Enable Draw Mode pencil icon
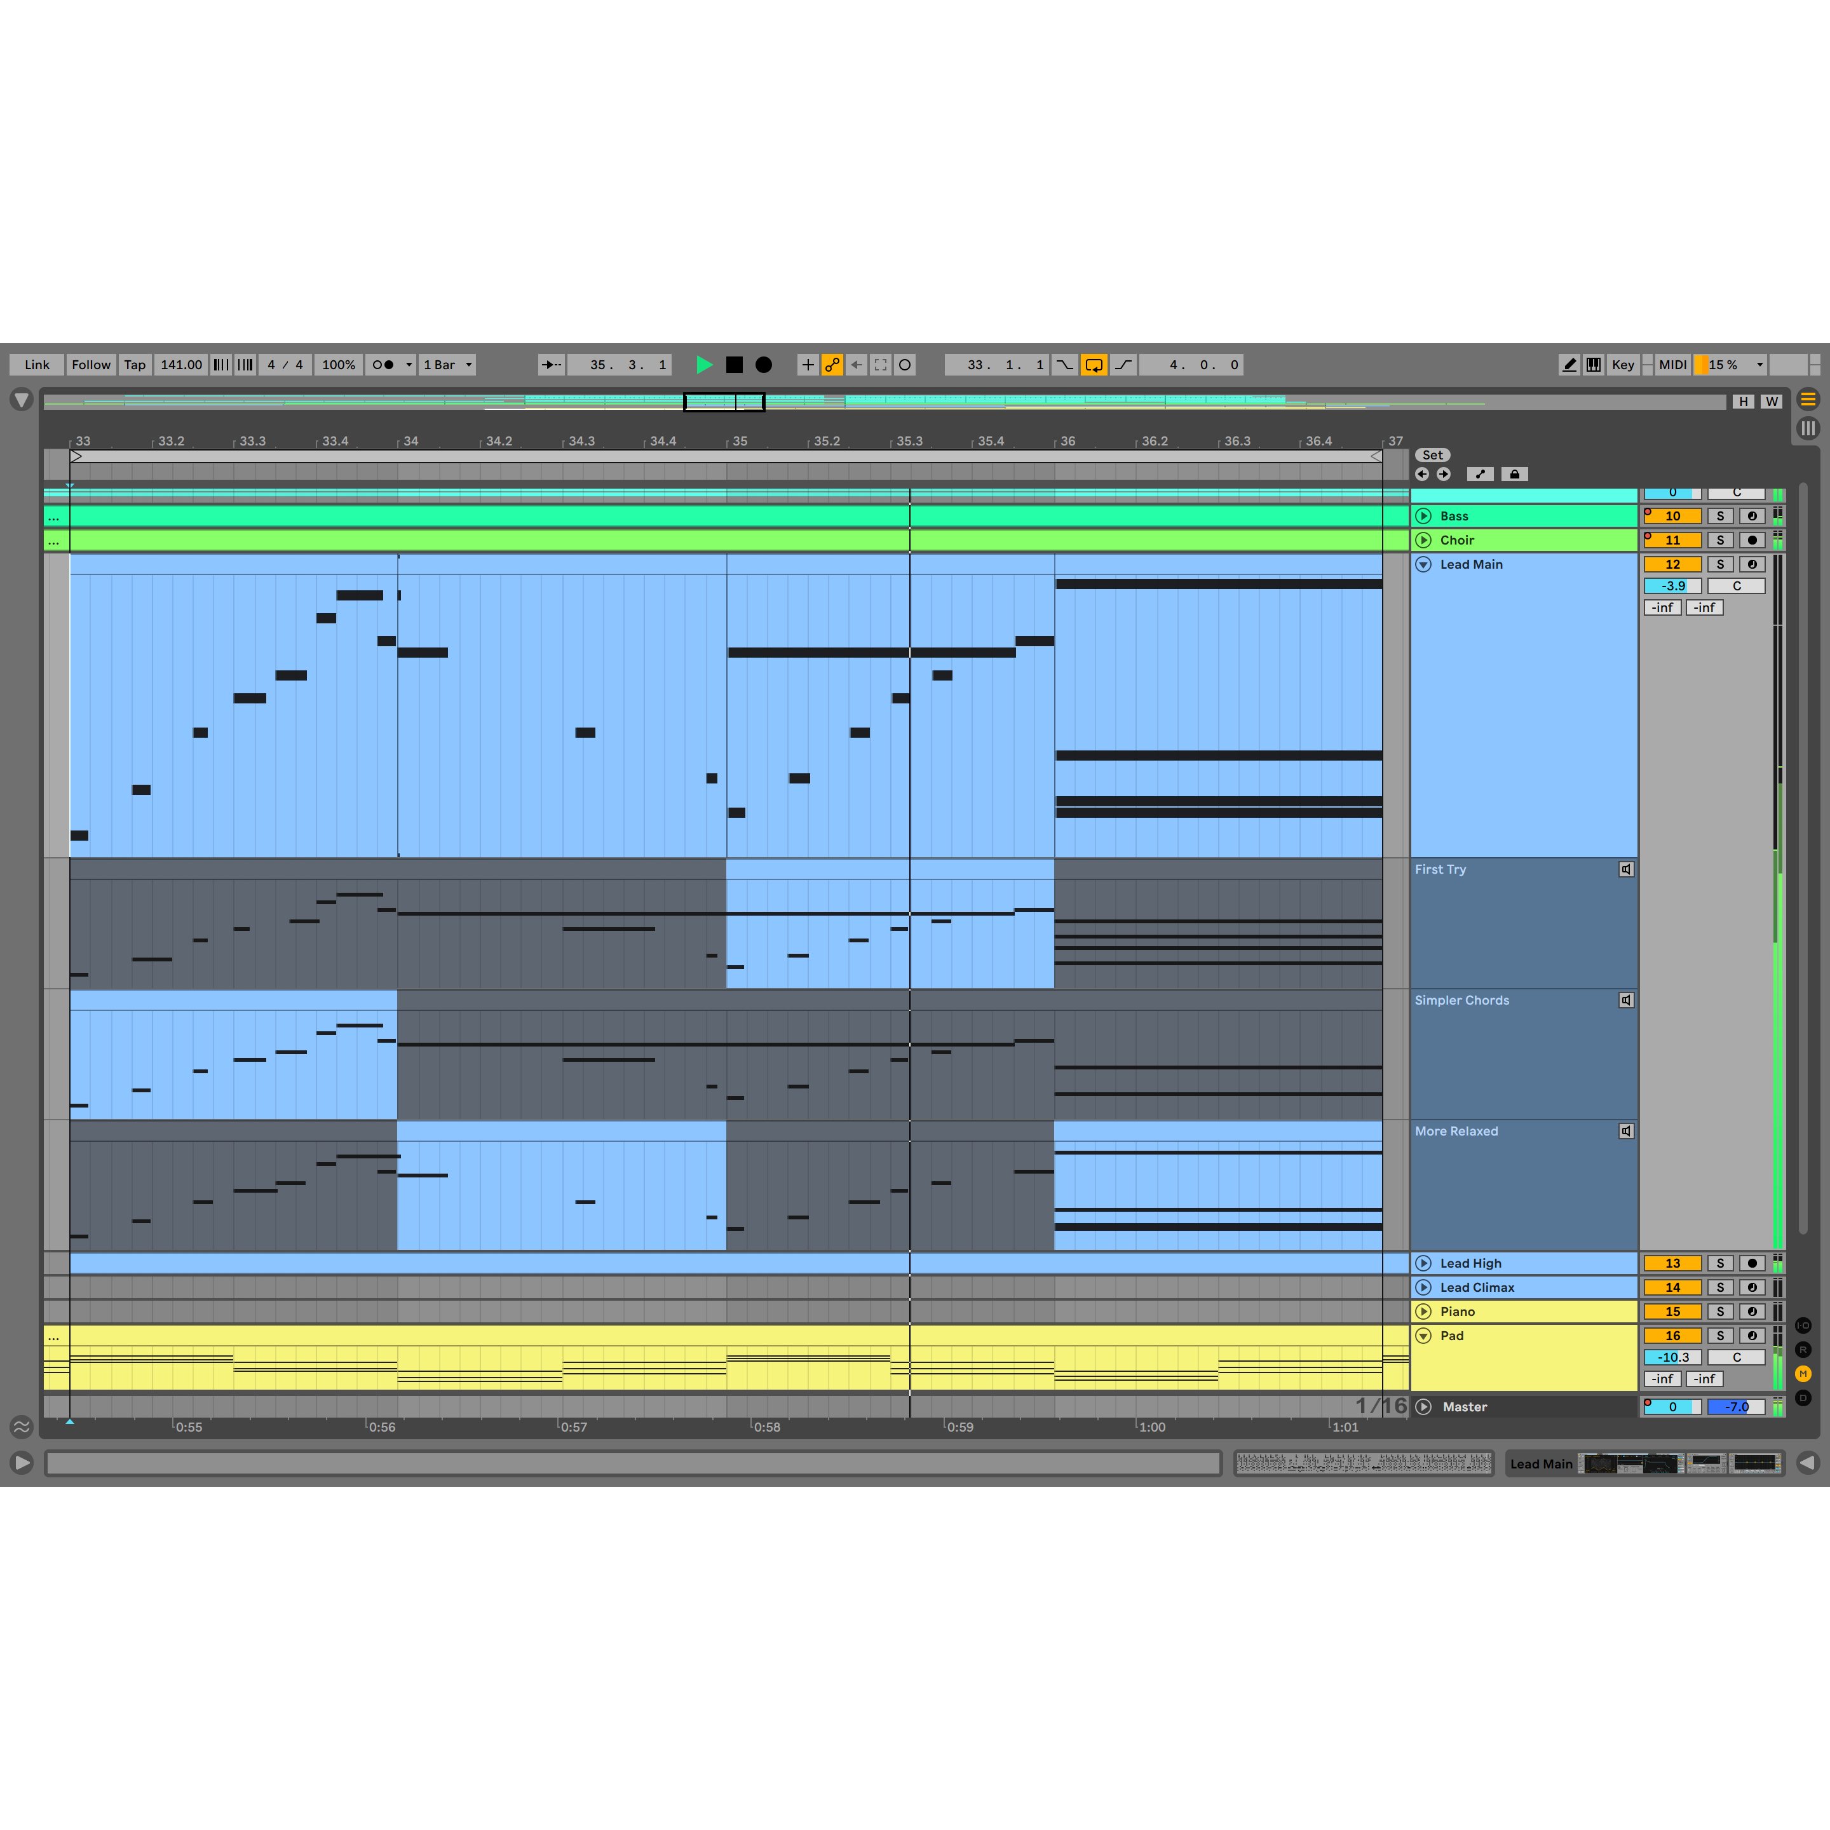Viewport: 1830px width, 1830px height. click(x=1569, y=365)
